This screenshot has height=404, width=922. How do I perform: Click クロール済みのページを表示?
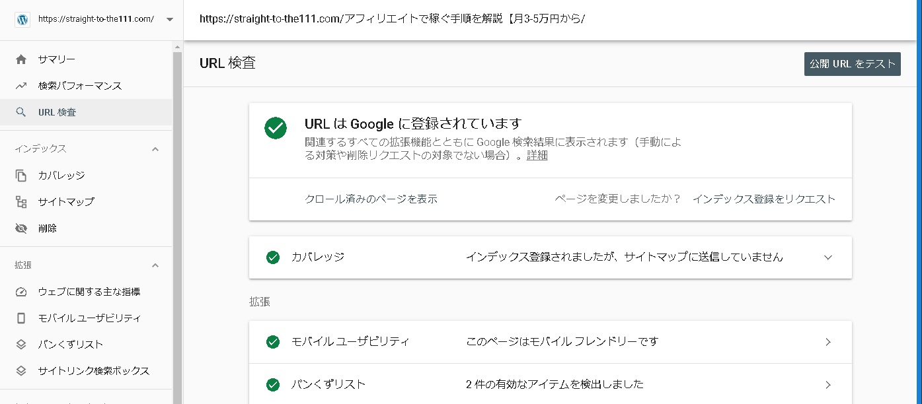371,199
